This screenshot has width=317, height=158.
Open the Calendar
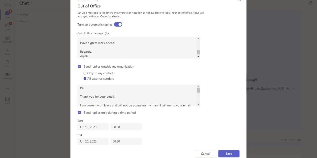coord(7,38)
